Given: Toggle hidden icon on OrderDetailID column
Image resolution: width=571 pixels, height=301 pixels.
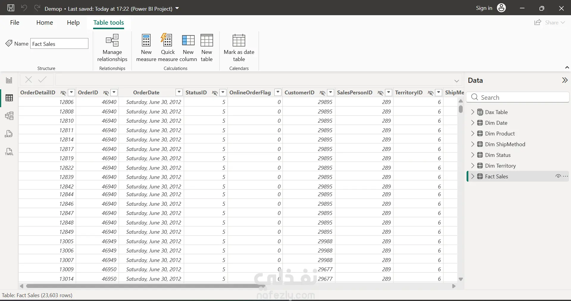Looking at the screenshot, I should (x=63, y=93).
